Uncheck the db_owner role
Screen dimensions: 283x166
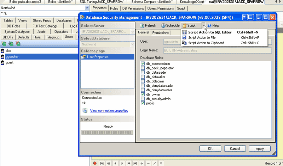(x=143, y=94)
